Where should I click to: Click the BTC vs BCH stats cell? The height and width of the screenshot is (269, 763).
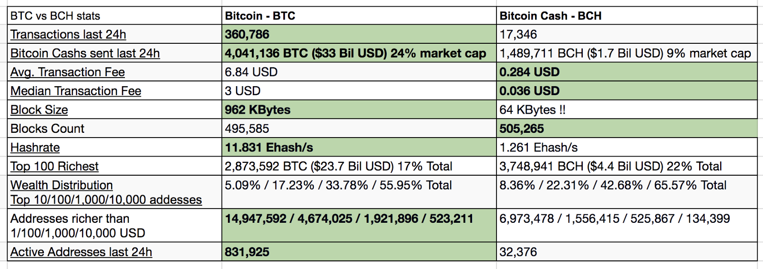[114, 16]
